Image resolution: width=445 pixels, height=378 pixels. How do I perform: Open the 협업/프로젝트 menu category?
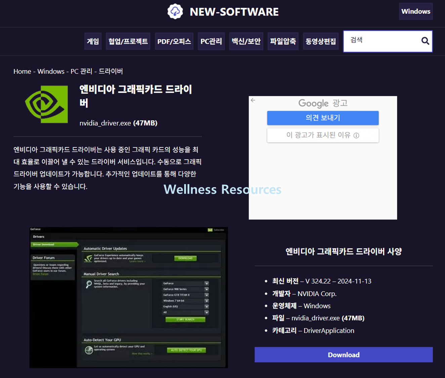pos(128,41)
